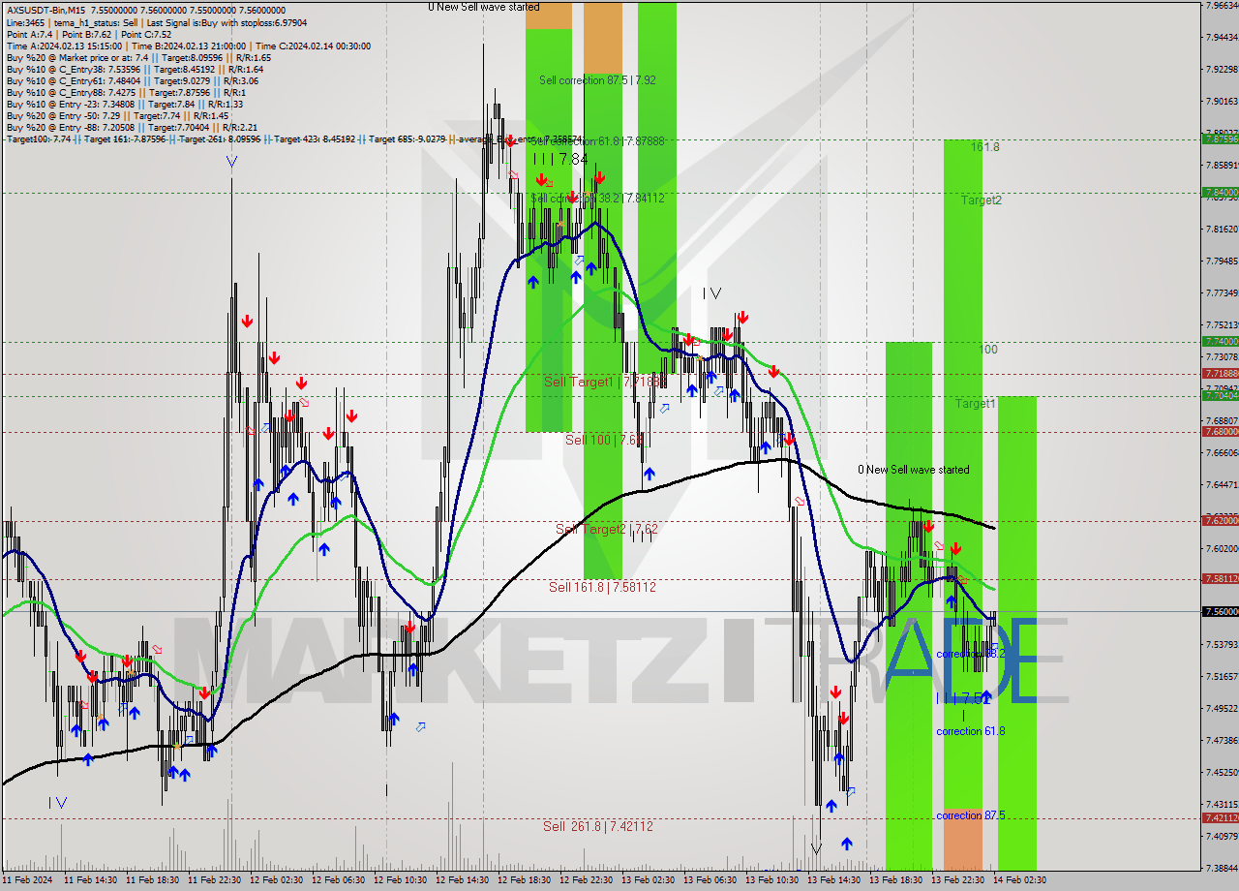Click the 'correction 61.8' blue label
Screen dimensions: 1239x891
click(x=970, y=731)
